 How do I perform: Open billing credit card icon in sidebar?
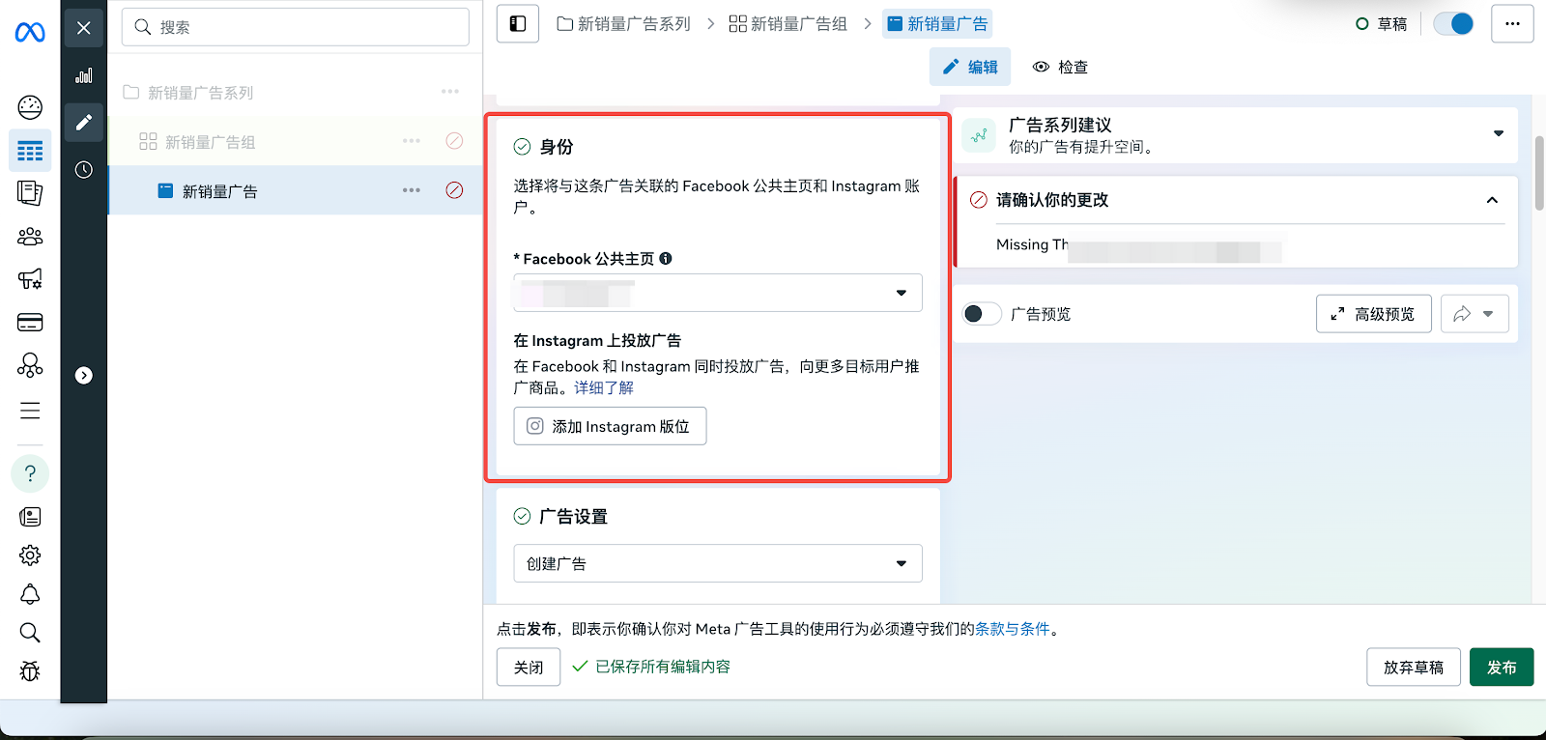[30, 323]
